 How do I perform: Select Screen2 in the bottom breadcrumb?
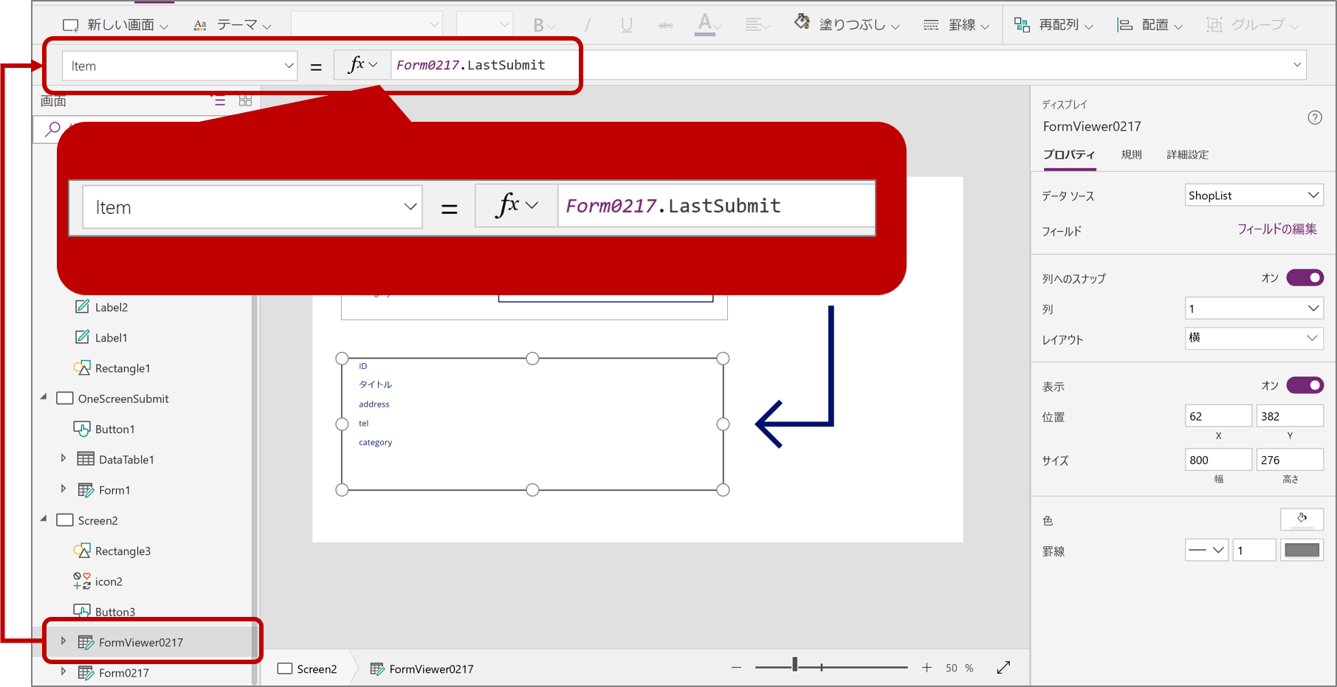click(x=316, y=669)
